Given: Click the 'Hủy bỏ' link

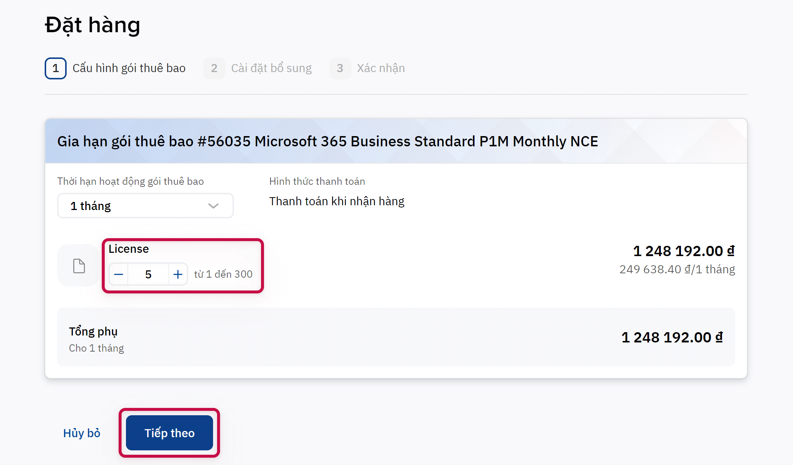Looking at the screenshot, I should (82, 433).
